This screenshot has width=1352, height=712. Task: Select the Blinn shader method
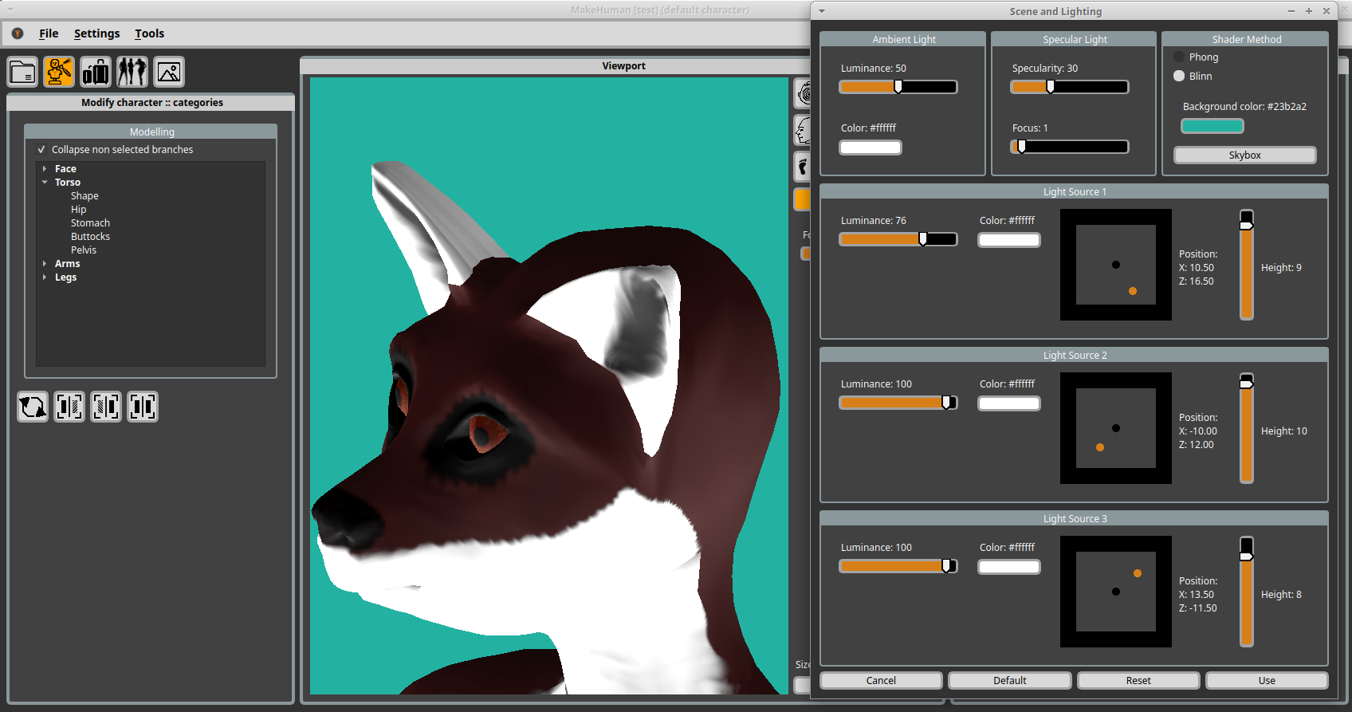1179,77
